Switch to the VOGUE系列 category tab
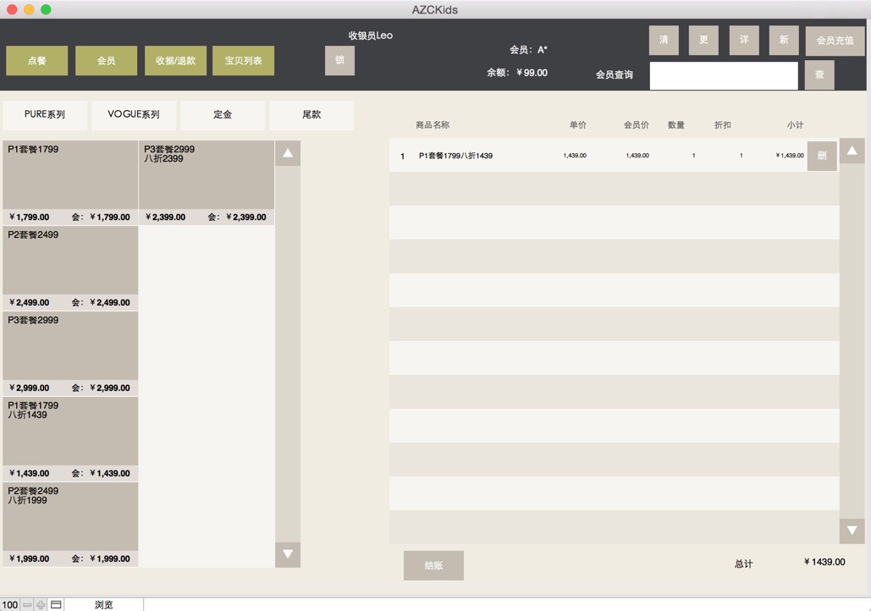Image resolution: width=871 pixels, height=611 pixels. [134, 115]
